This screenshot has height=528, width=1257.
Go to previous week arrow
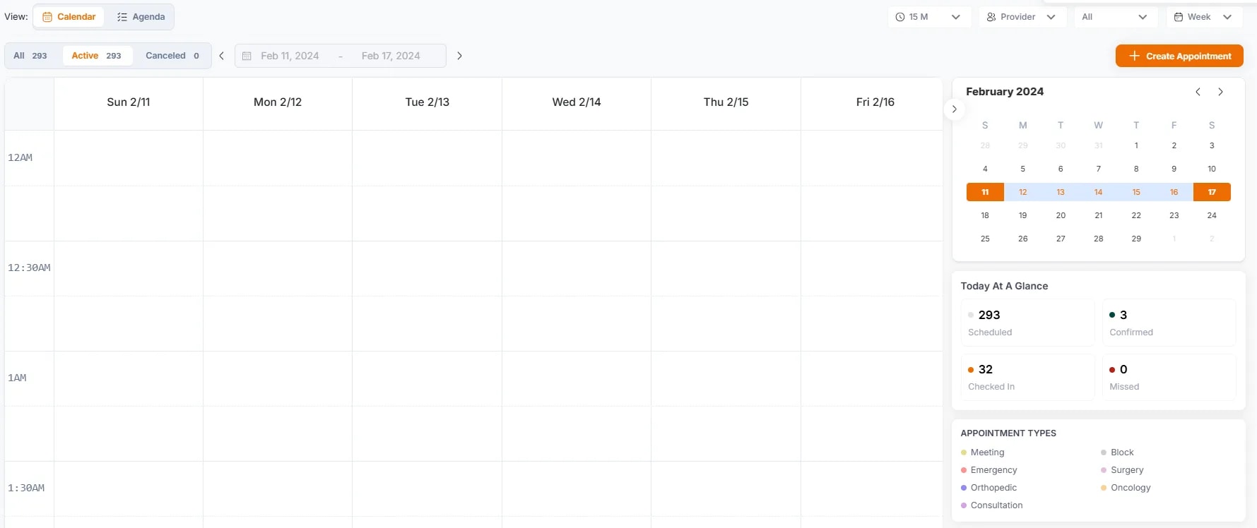click(x=221, y=56)
